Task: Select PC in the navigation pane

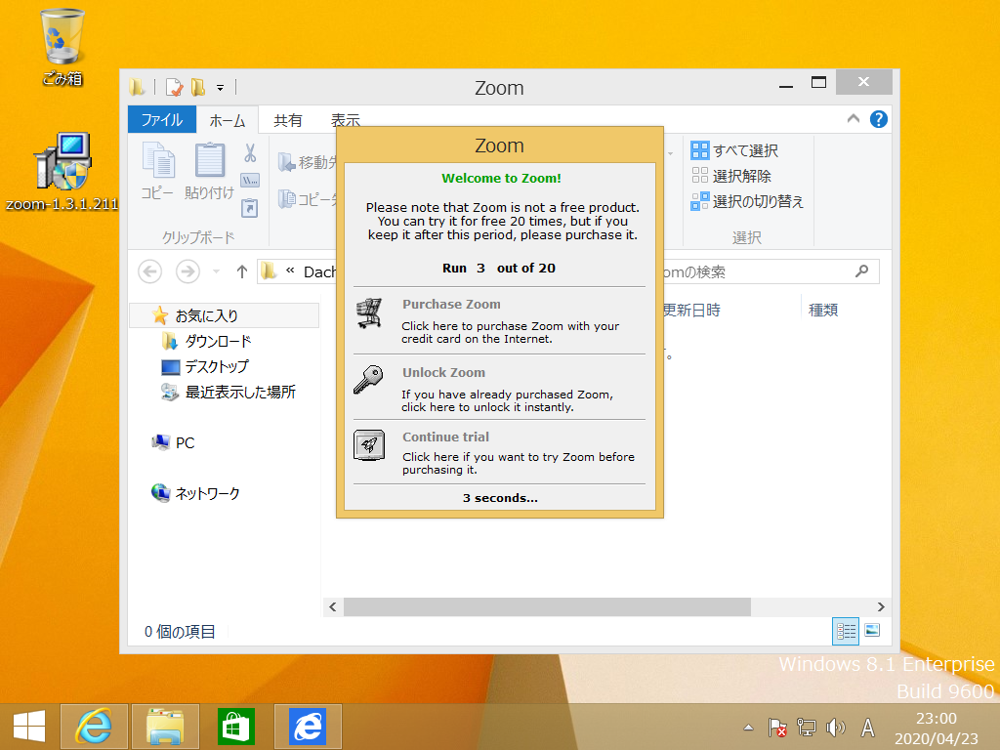Action: [x=174, y=442]
